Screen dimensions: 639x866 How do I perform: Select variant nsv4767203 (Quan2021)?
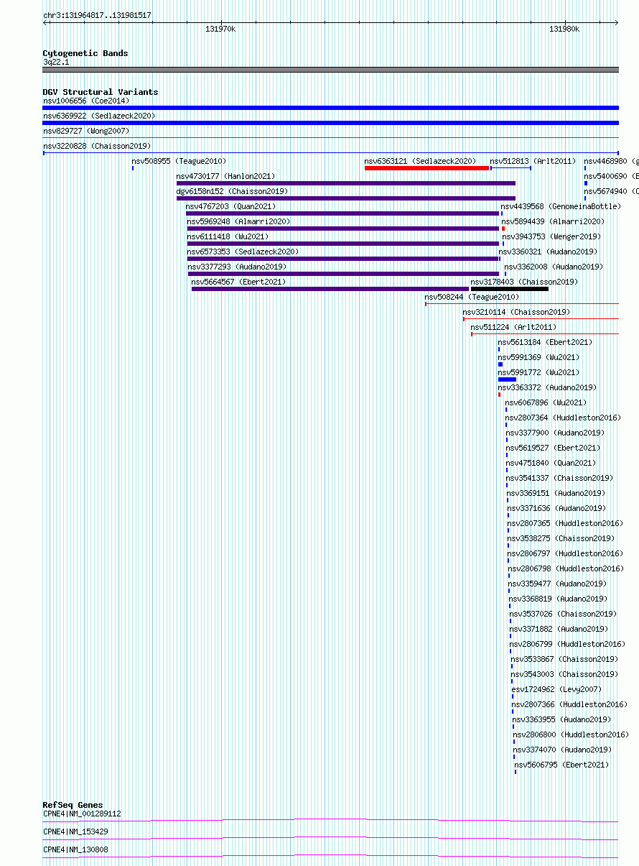point(229,206)
